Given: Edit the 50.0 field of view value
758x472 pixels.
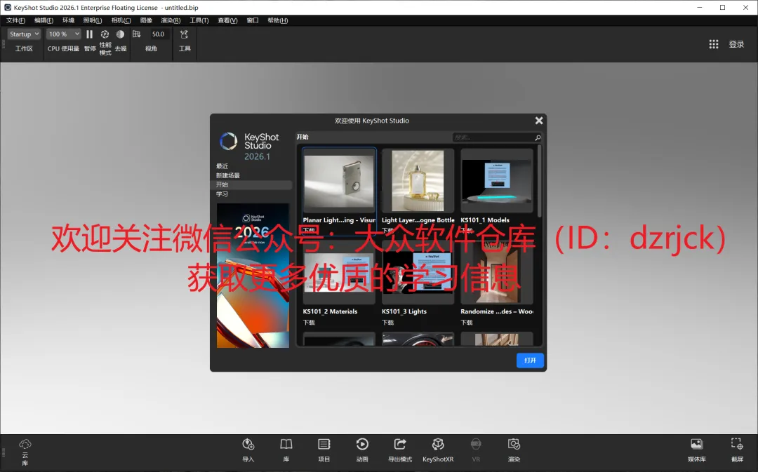Looking at the screenshot, I should (x=158, y=34).
